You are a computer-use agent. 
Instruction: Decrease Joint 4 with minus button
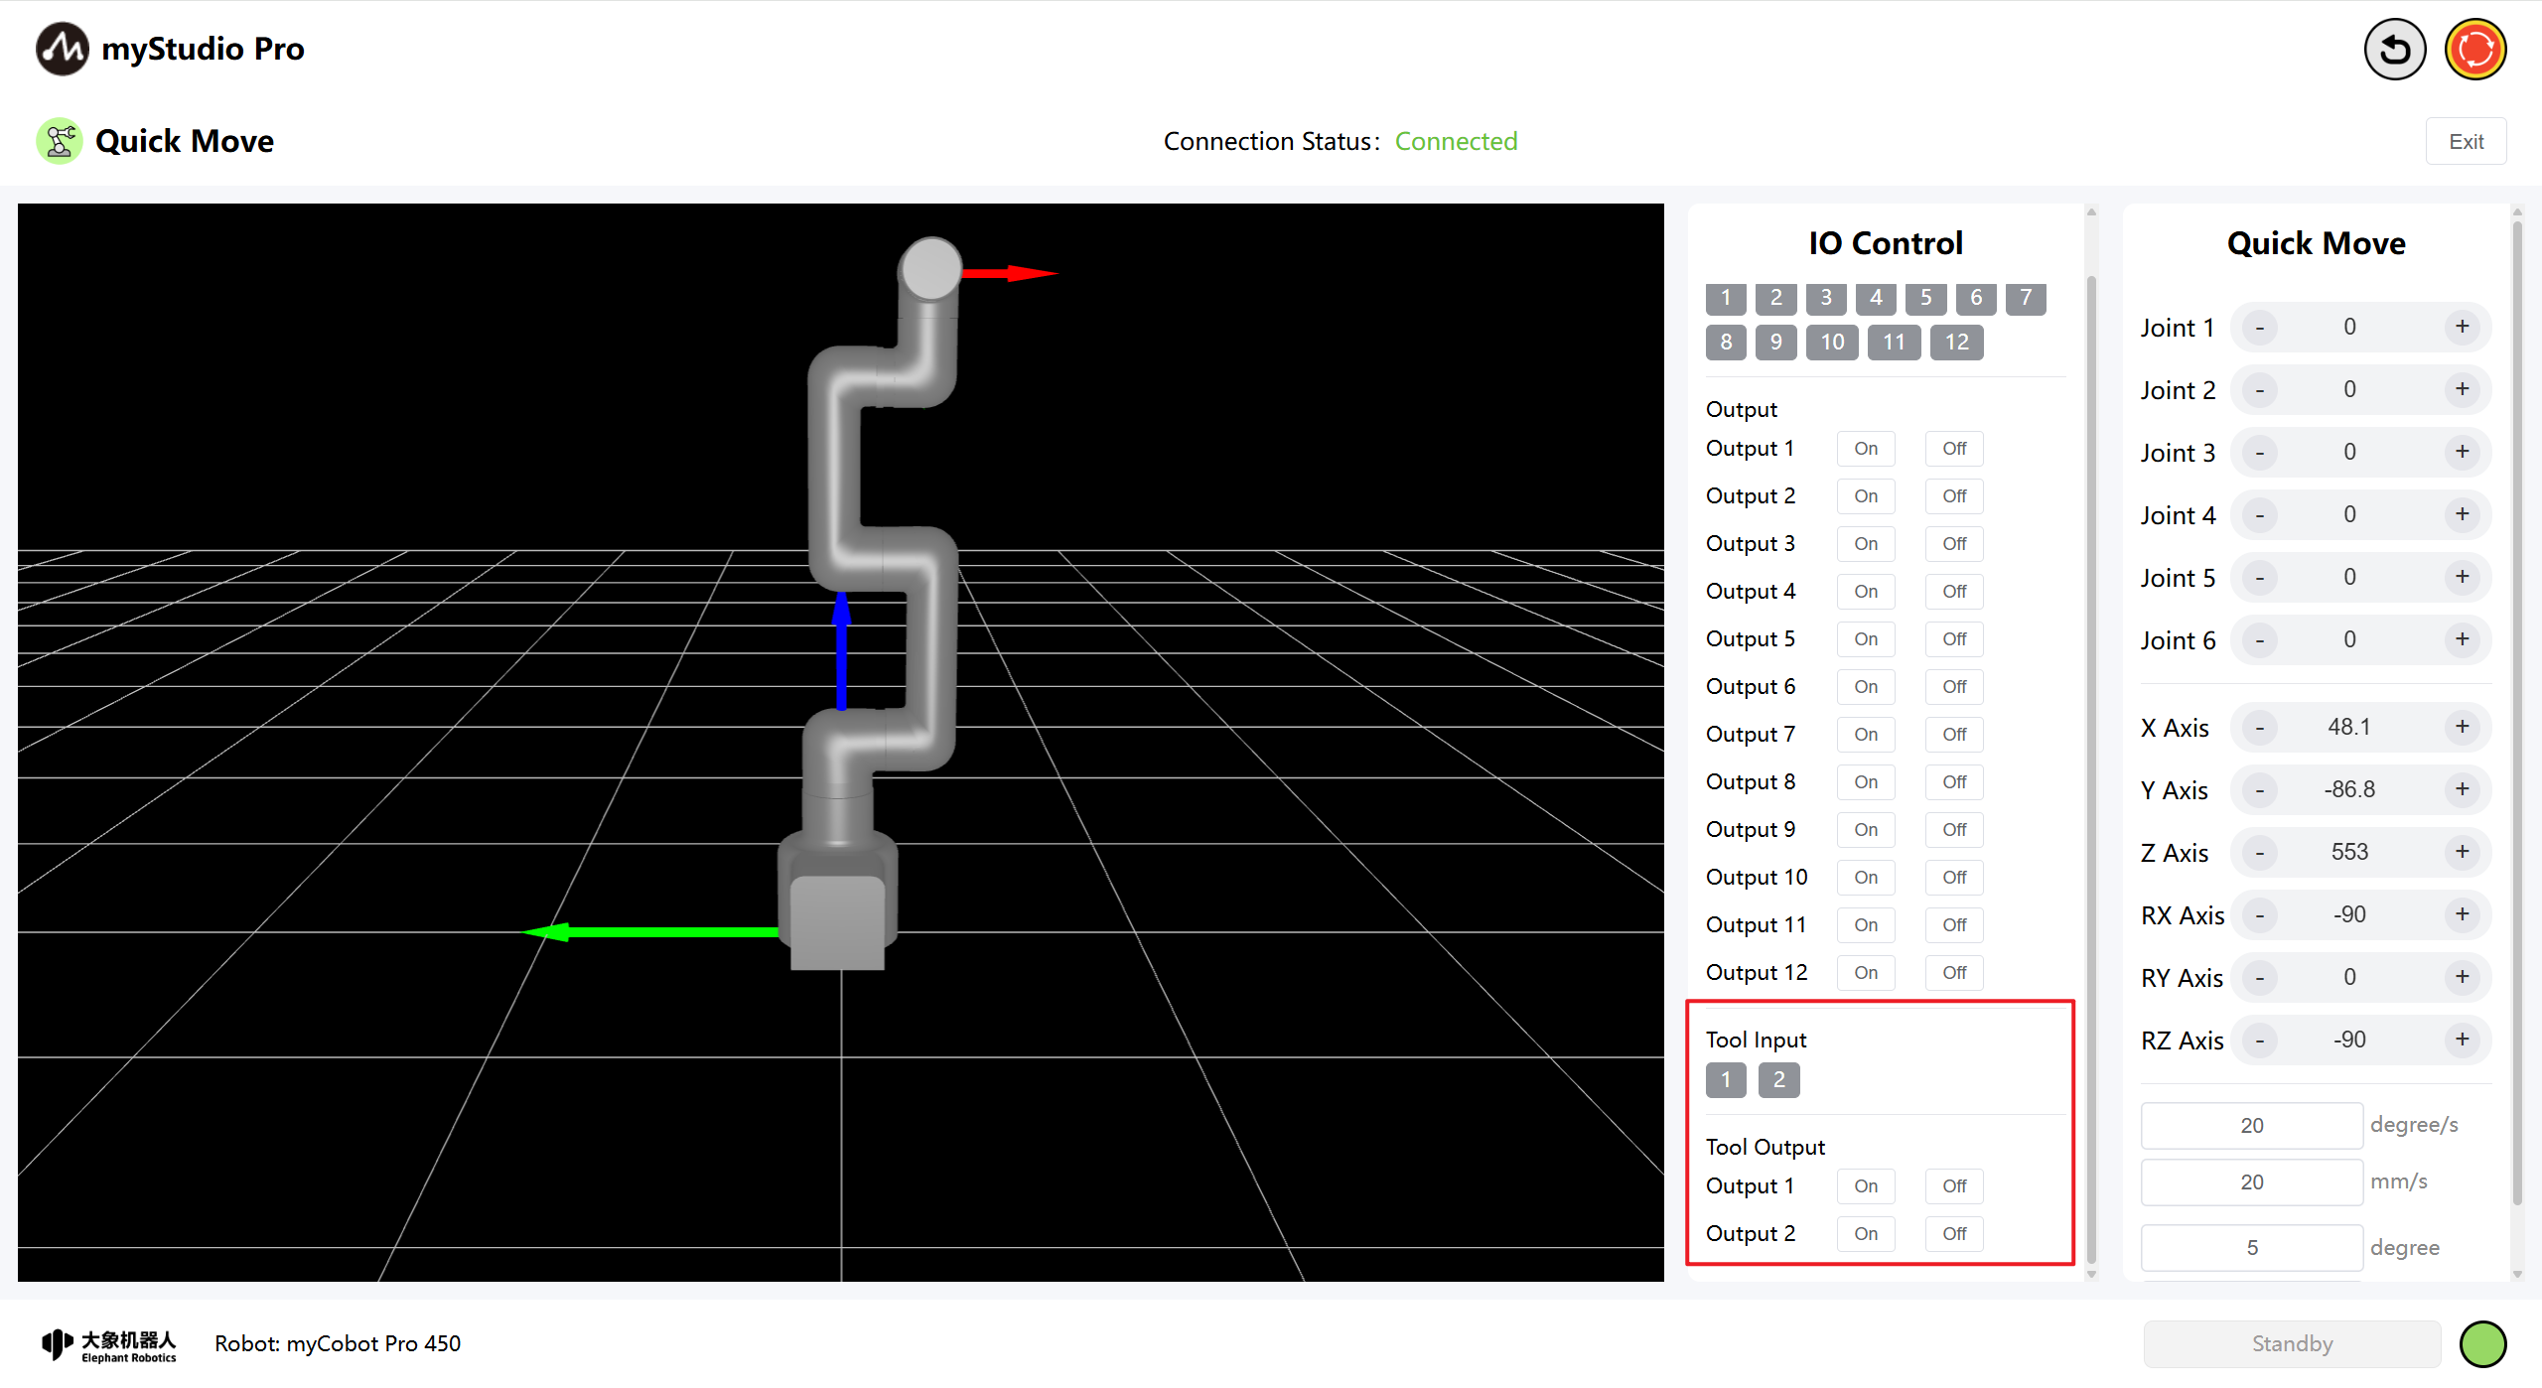pyautogui.click(x=2260, y=514)
